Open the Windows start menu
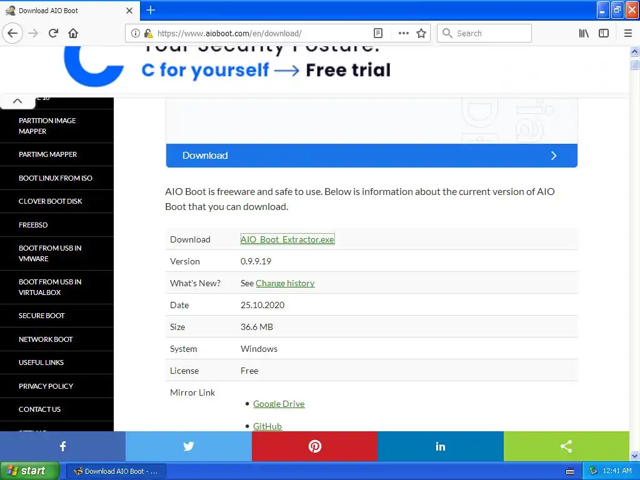This screenshot has height=480, width=640. [x=30, y=471]
